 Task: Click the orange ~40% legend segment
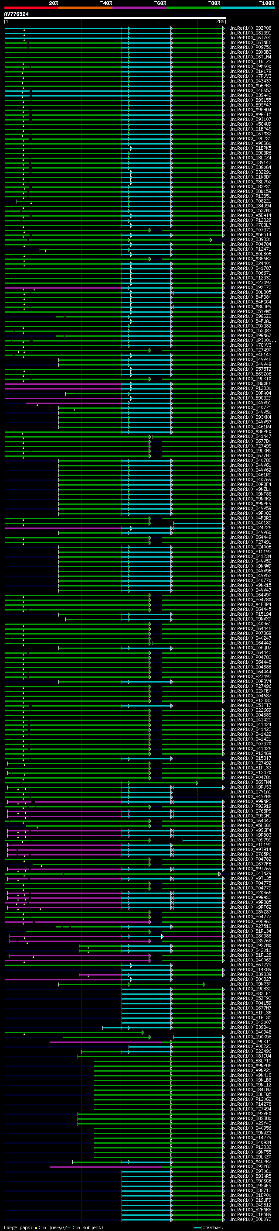coord(85,8)
